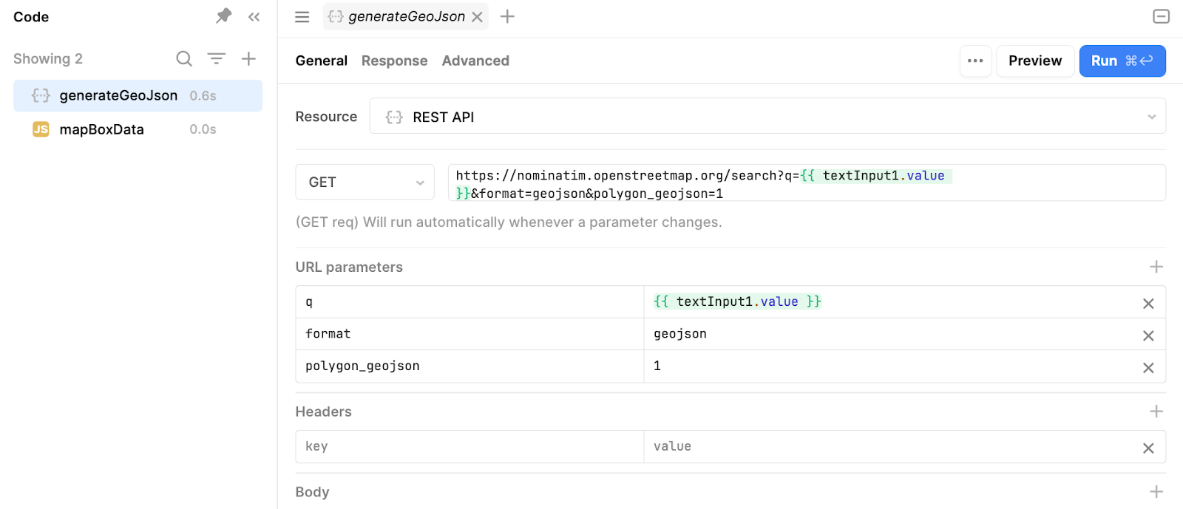Edit the polygon_geojson value of 1
The image size is (1183, 509).
[891, 366]
